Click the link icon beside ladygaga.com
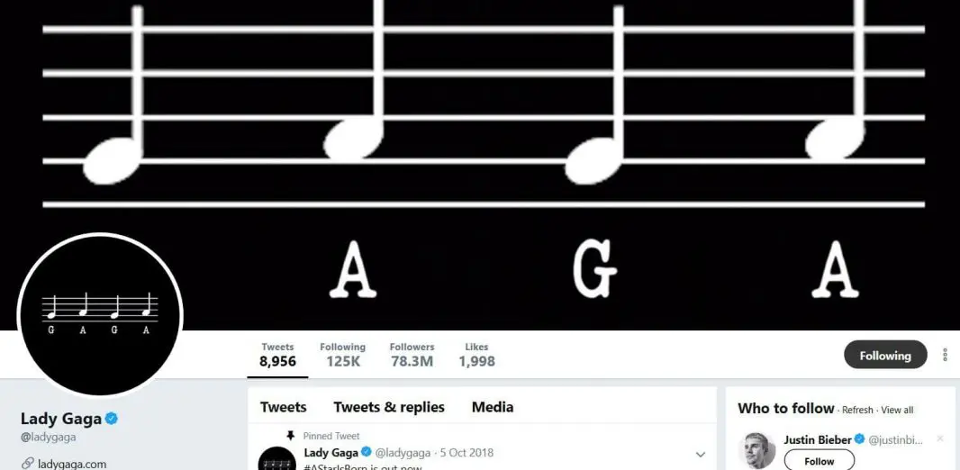Viewport: 960px width, 470px height. 27,464
